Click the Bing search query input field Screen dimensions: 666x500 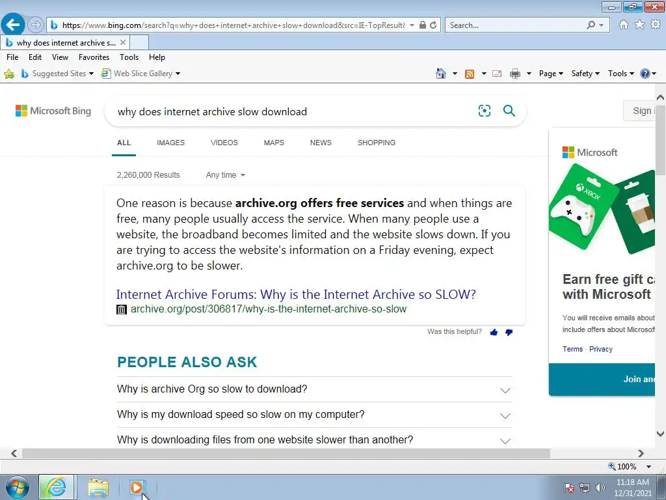coord(293,111)
